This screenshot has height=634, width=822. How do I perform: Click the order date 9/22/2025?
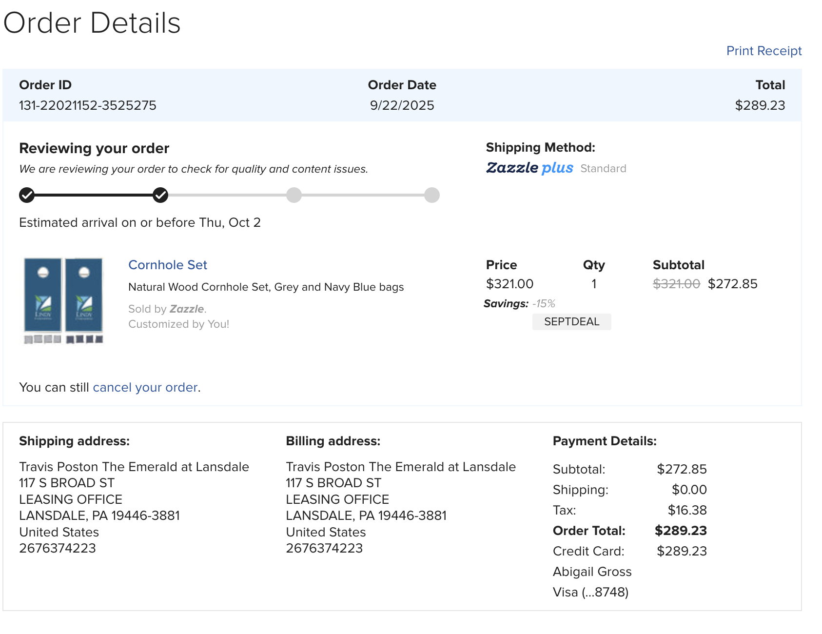pos(402,105)
